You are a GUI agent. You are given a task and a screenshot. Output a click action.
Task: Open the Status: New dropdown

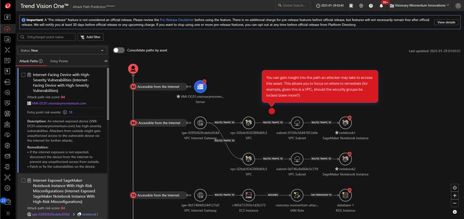pos(62,50)
